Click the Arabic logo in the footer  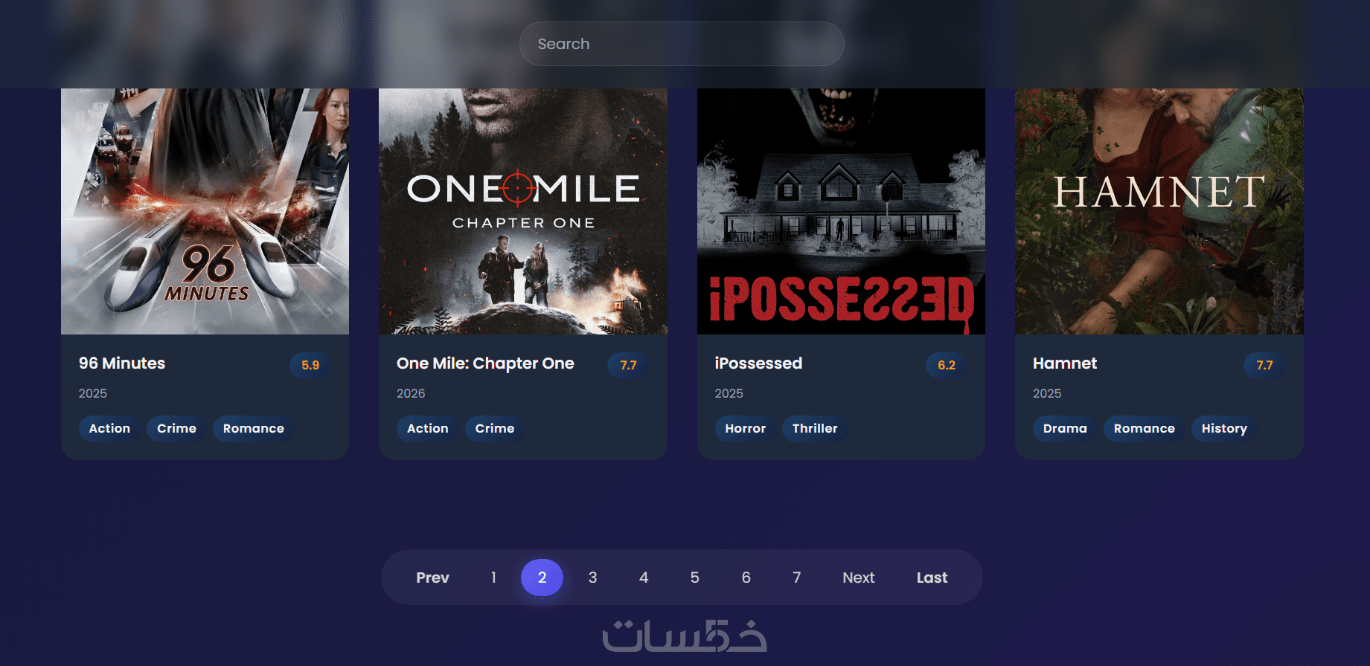coord(685,636)
